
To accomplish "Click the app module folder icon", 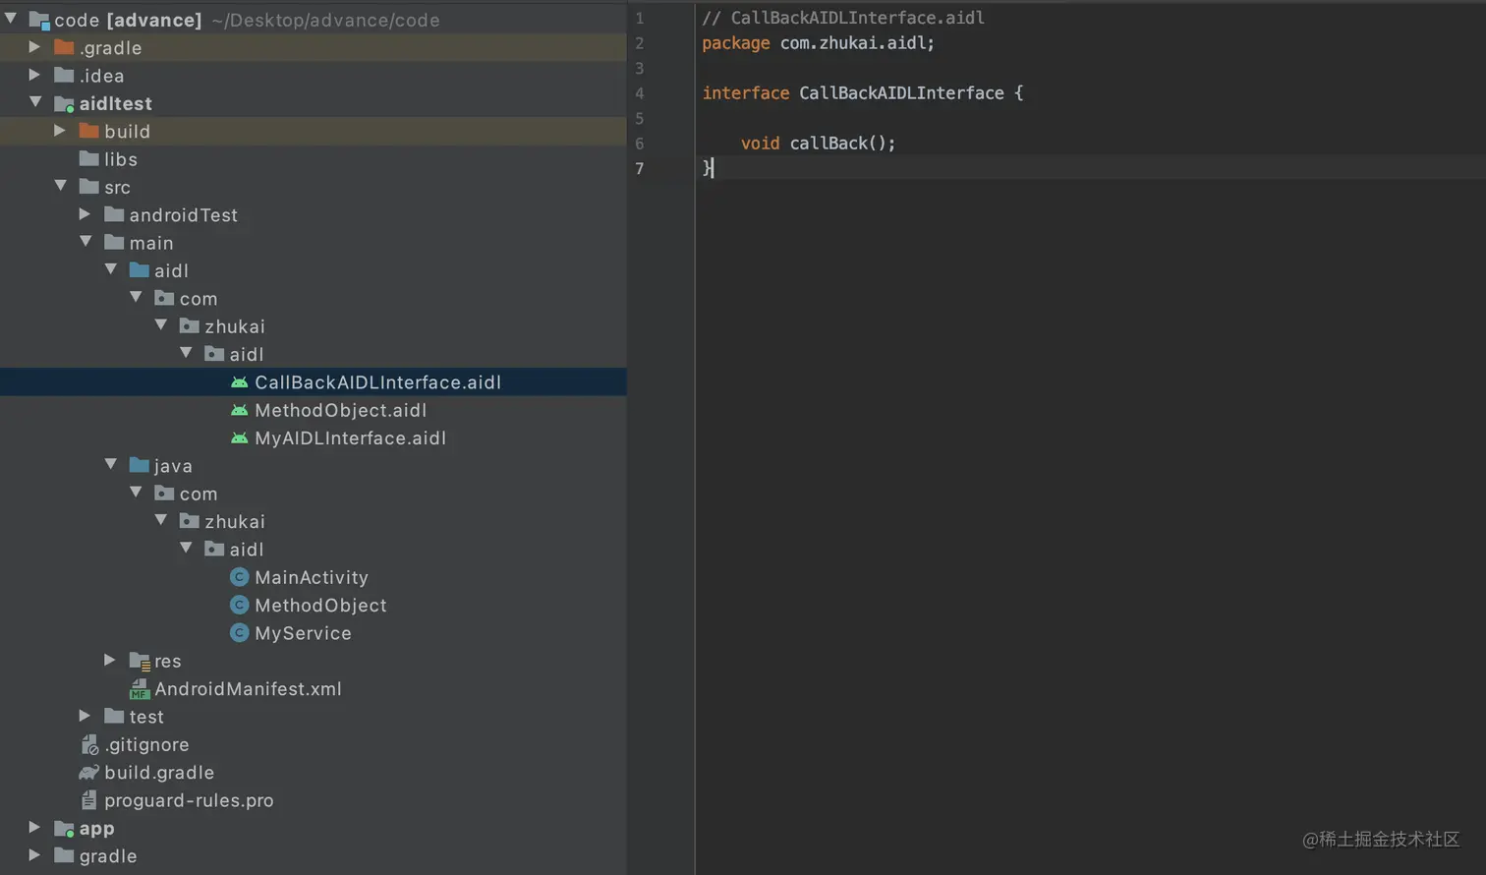I will [x=64, y=829].
